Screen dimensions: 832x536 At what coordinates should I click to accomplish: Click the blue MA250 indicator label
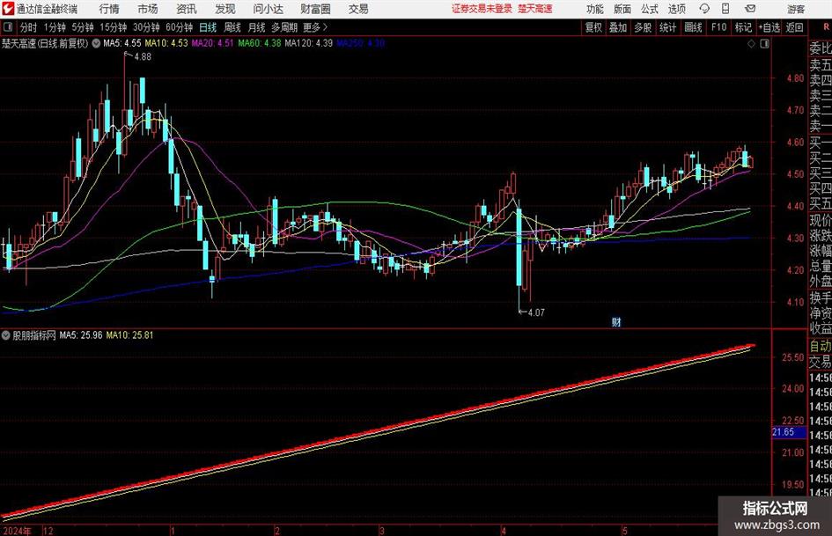(x=361, y=43)
